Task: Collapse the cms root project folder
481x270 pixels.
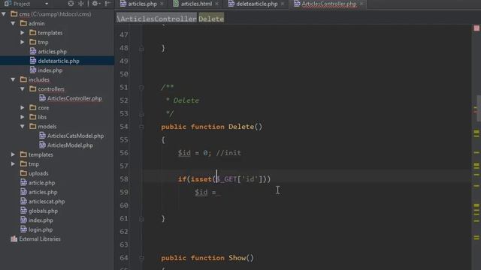Action: 4,13
